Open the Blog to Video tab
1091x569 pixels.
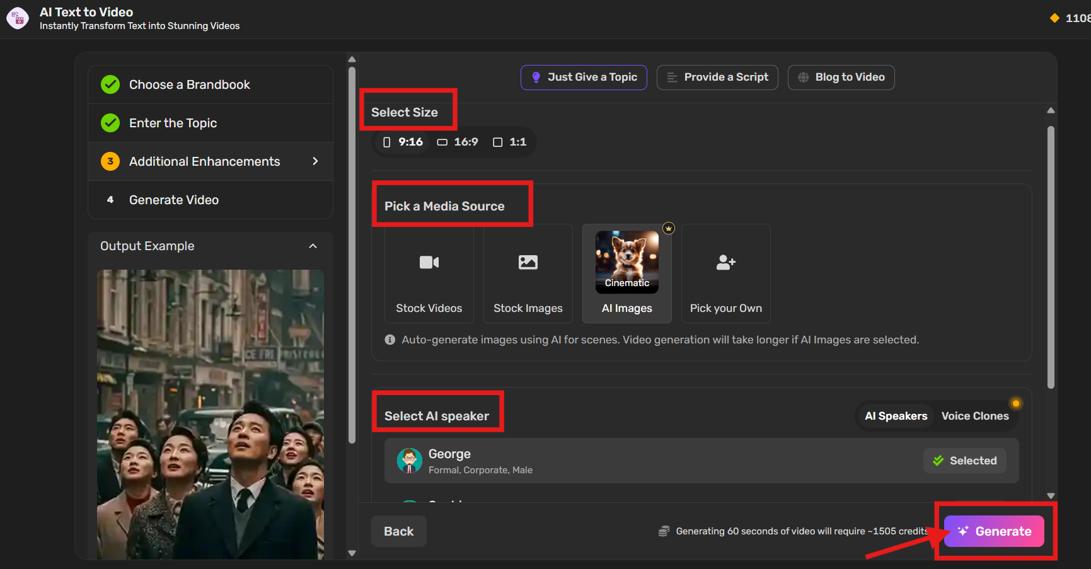click(x=841, y=78)
